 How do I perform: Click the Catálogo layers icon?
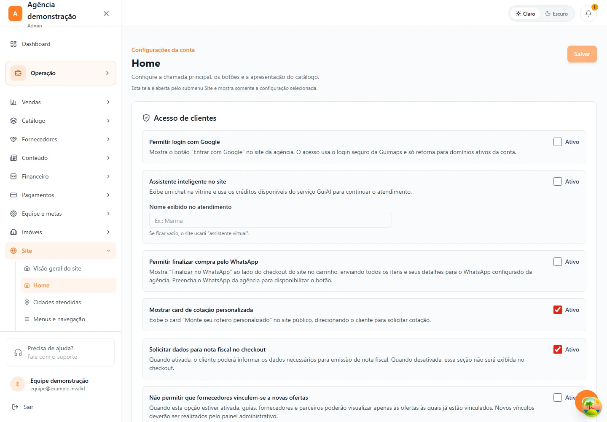click(x=13, y=121)
